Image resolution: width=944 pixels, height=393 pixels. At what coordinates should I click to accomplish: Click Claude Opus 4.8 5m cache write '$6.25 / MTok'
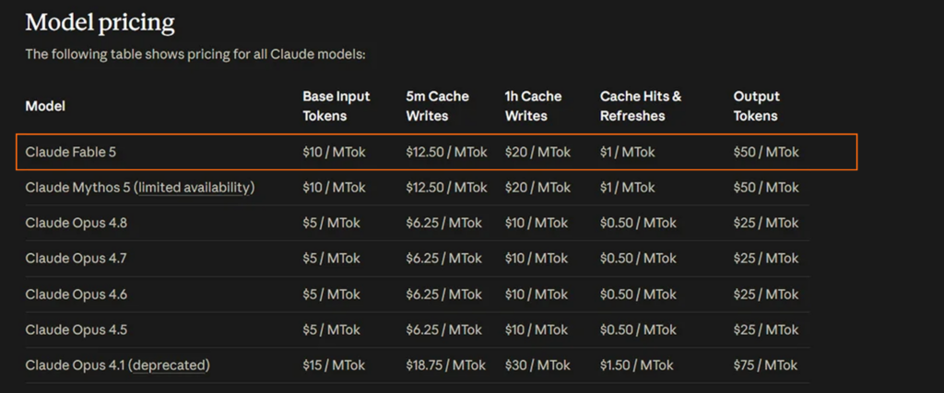(x=443, y=223)
